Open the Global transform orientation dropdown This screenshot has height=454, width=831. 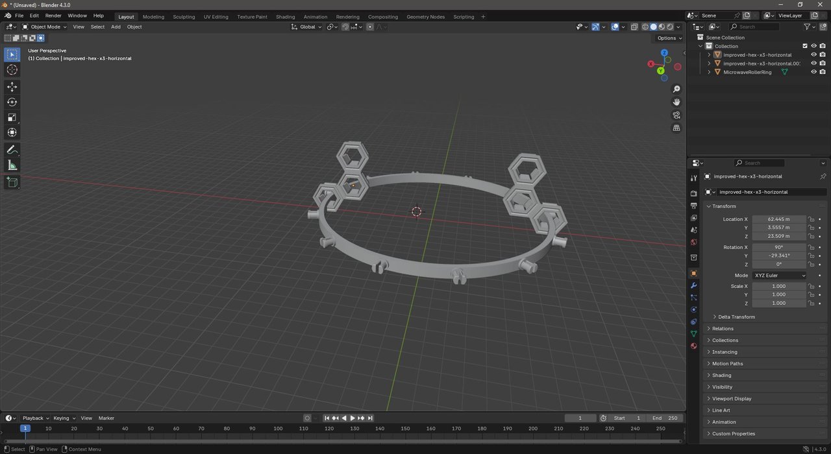point(306,27)
